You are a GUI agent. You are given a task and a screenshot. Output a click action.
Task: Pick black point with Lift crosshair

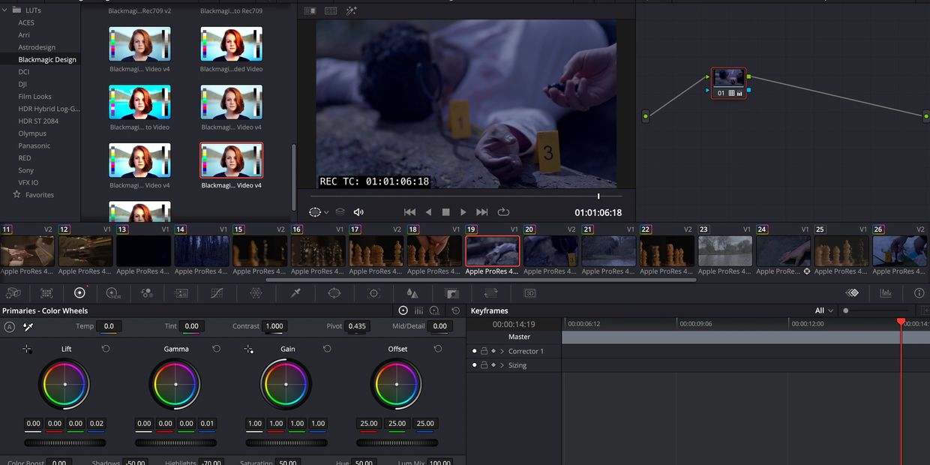27,349
